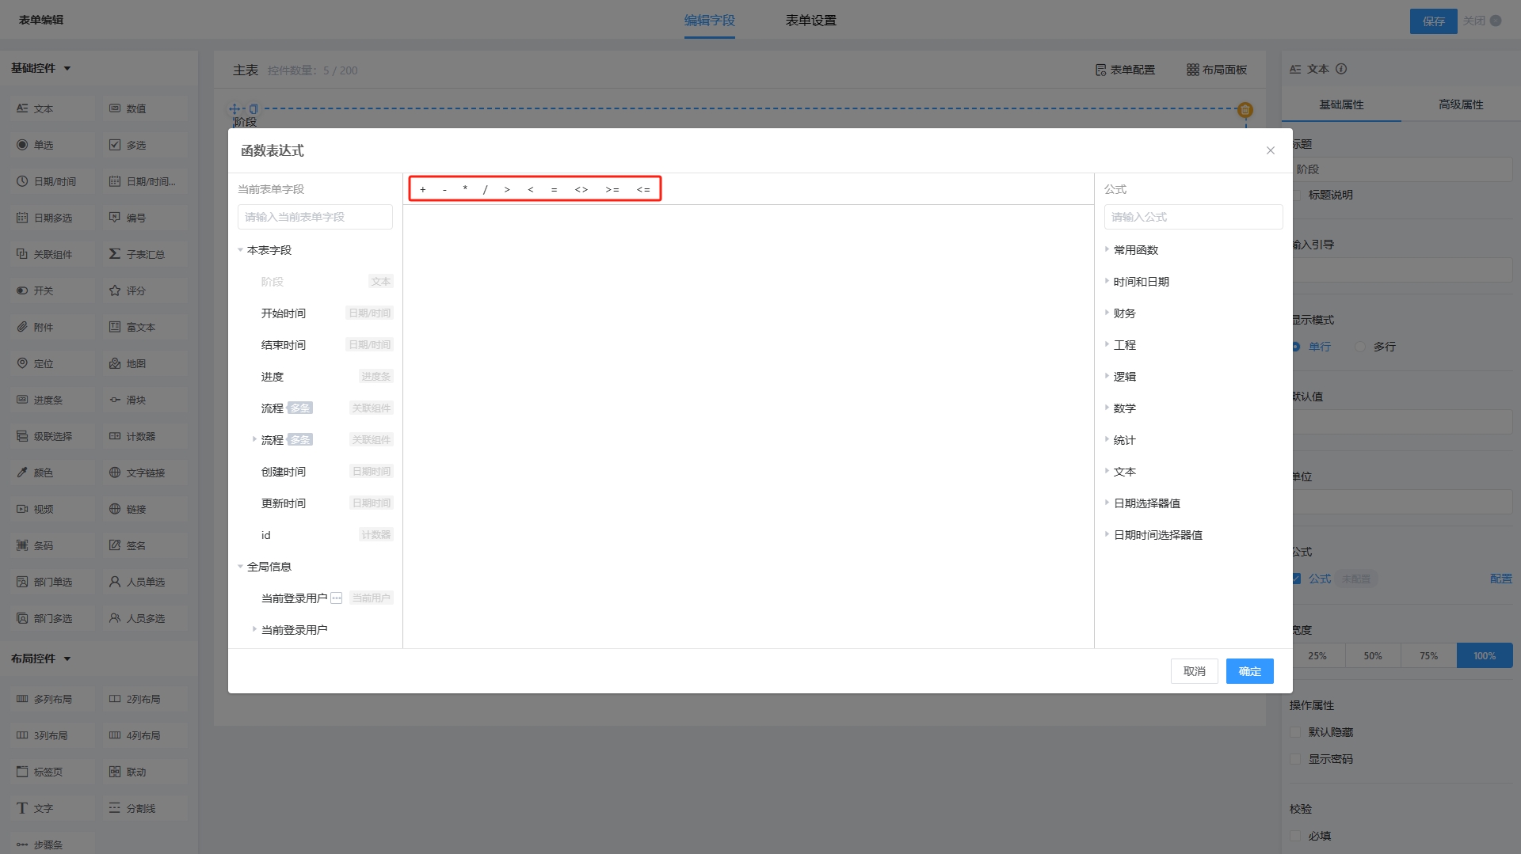Choose the 多选 checkbox control icon
The height and width of the screenshot is (854, 1521).
(x=115, y=145)
